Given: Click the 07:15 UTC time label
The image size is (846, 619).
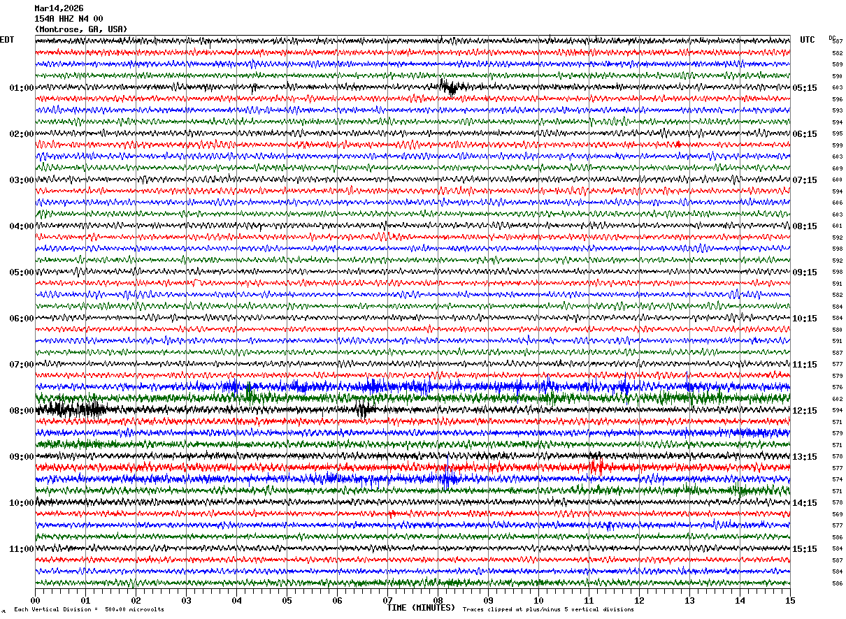Looking at the screenshot, I should (x=805, y=180).
